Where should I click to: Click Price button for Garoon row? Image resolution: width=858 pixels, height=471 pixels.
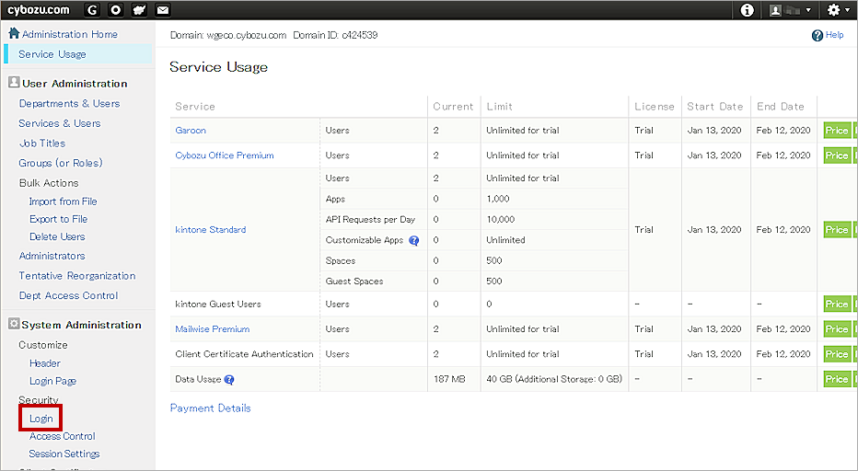837,131
